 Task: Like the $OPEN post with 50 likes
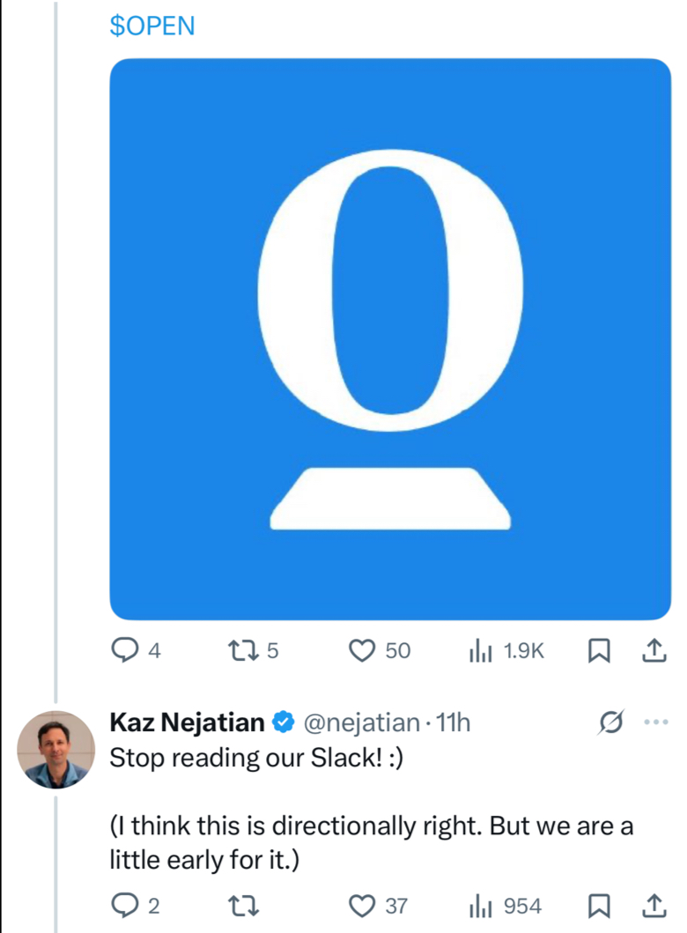coord(362,651)
